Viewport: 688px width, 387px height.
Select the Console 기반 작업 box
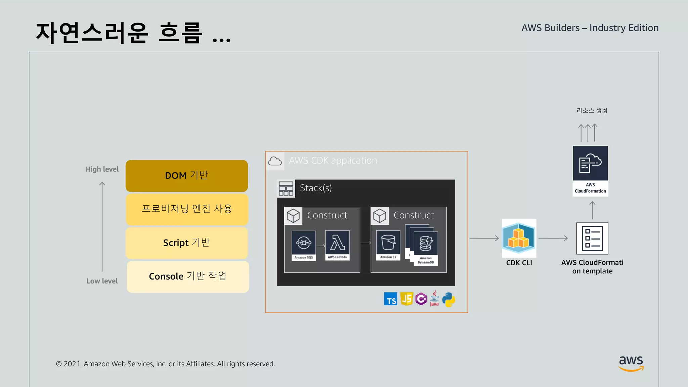click(x=188, y=277)
